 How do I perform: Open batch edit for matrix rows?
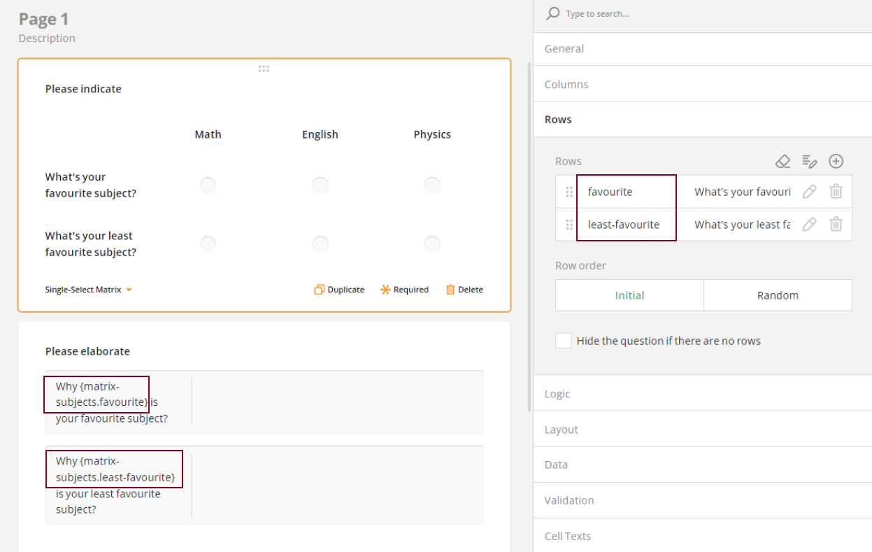pyautogui.click(x=810, y=161)
